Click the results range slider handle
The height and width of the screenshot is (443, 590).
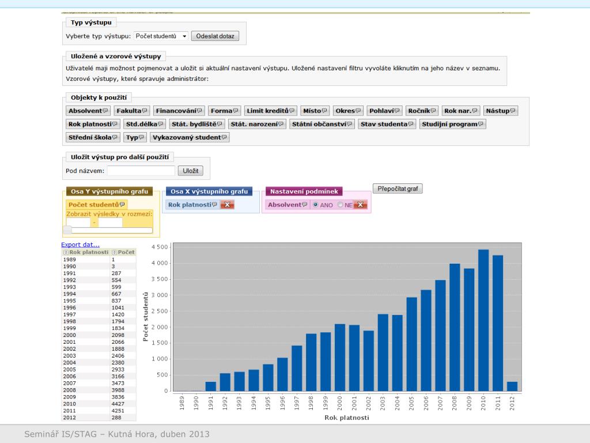coord(67,230)
